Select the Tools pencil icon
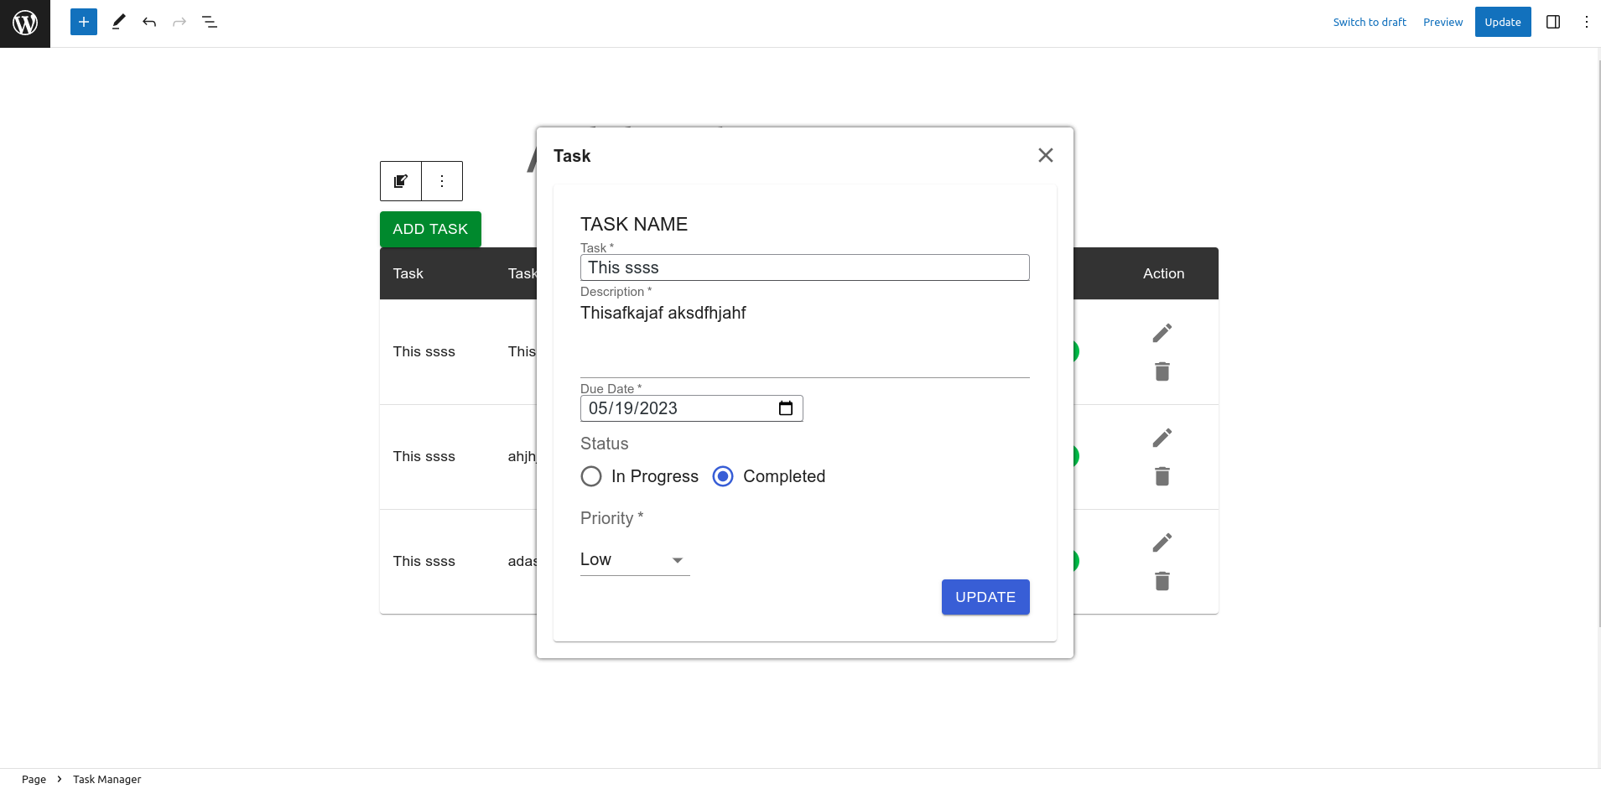 117,22
